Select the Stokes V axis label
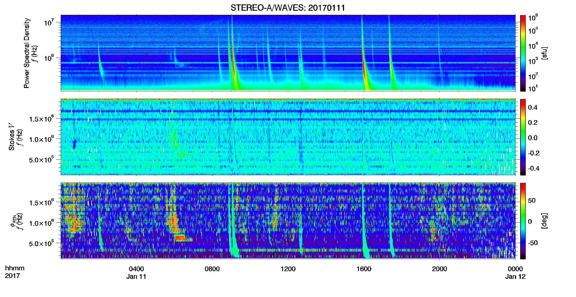The height and width of the screenshot is (297, 576). (x=12, y=137)
